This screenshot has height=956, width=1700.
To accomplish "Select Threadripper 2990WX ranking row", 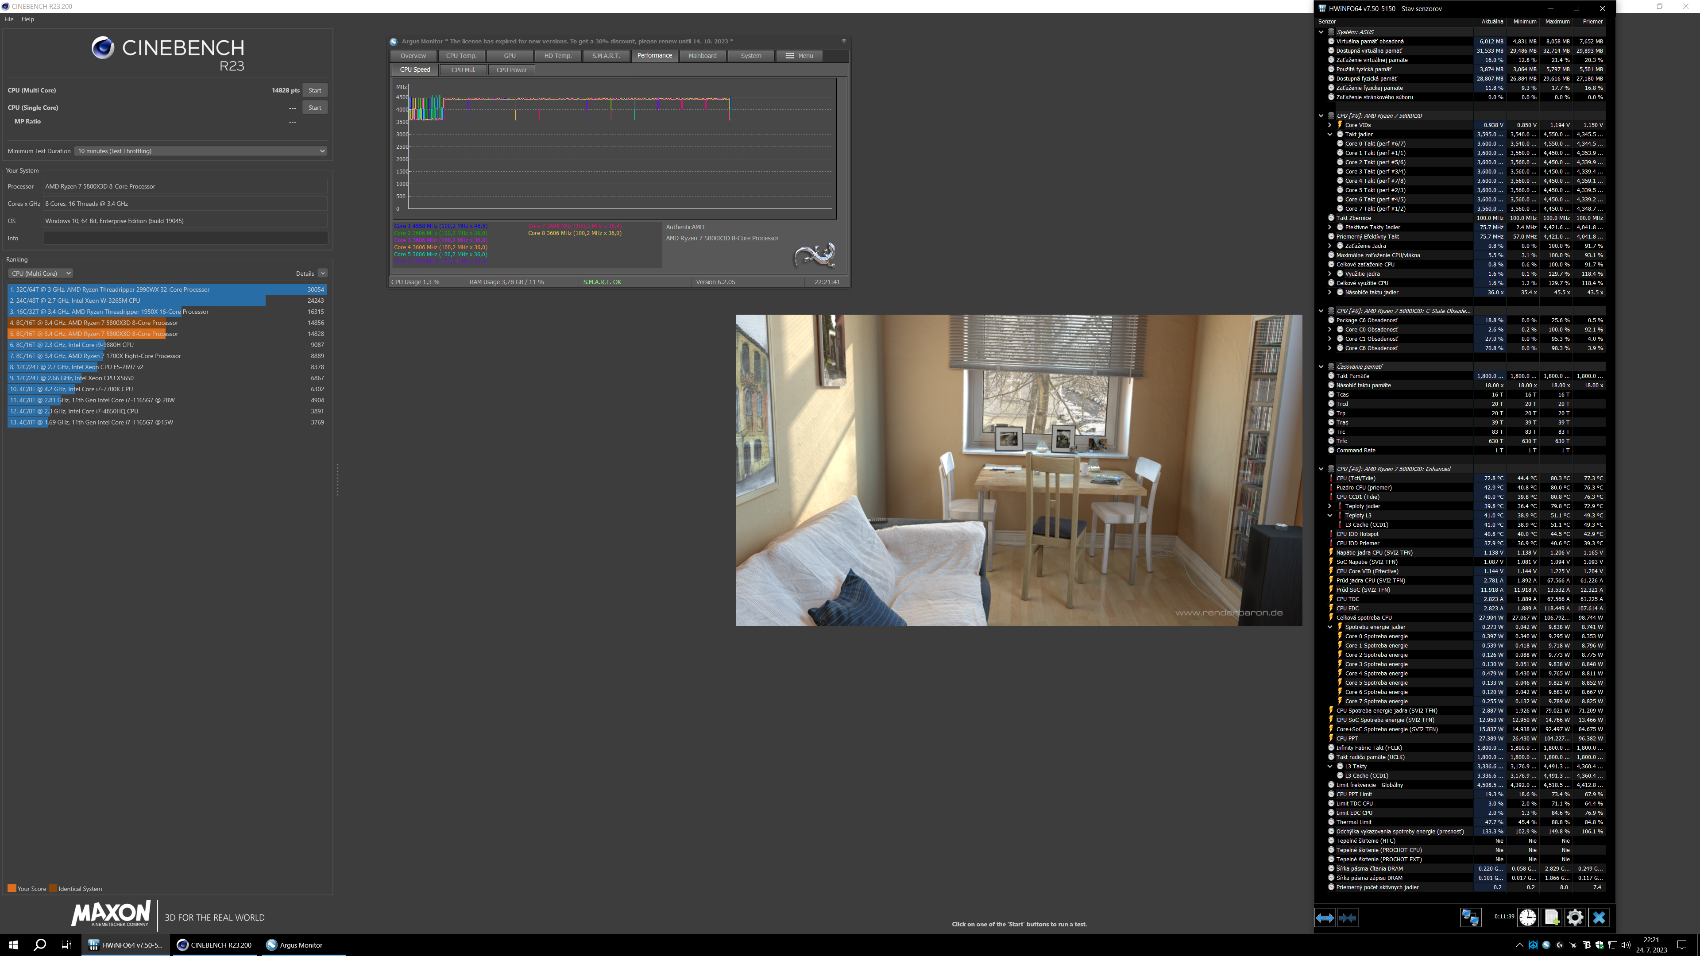I will (x=167, y=289).
